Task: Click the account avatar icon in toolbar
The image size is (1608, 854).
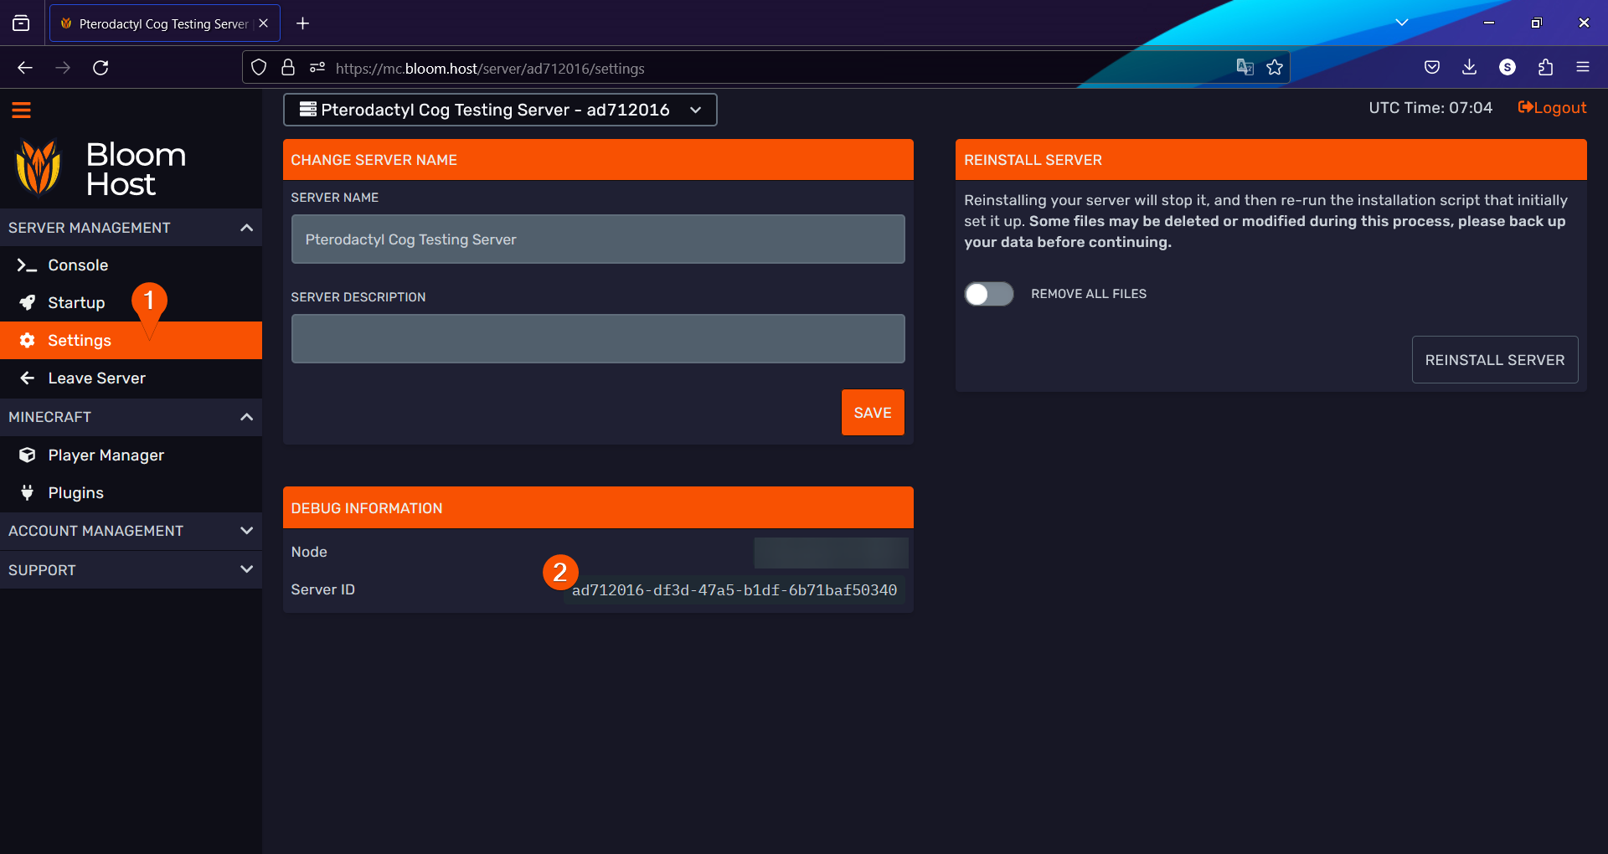Action: point(1507,68)
